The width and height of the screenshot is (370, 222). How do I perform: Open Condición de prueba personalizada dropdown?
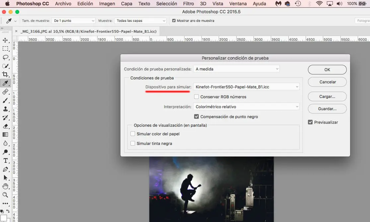(236, 69)
